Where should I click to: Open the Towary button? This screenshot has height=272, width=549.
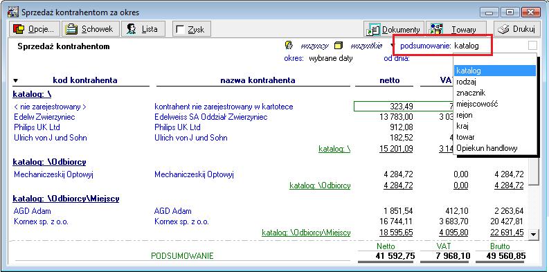click(x=456, y=29)
